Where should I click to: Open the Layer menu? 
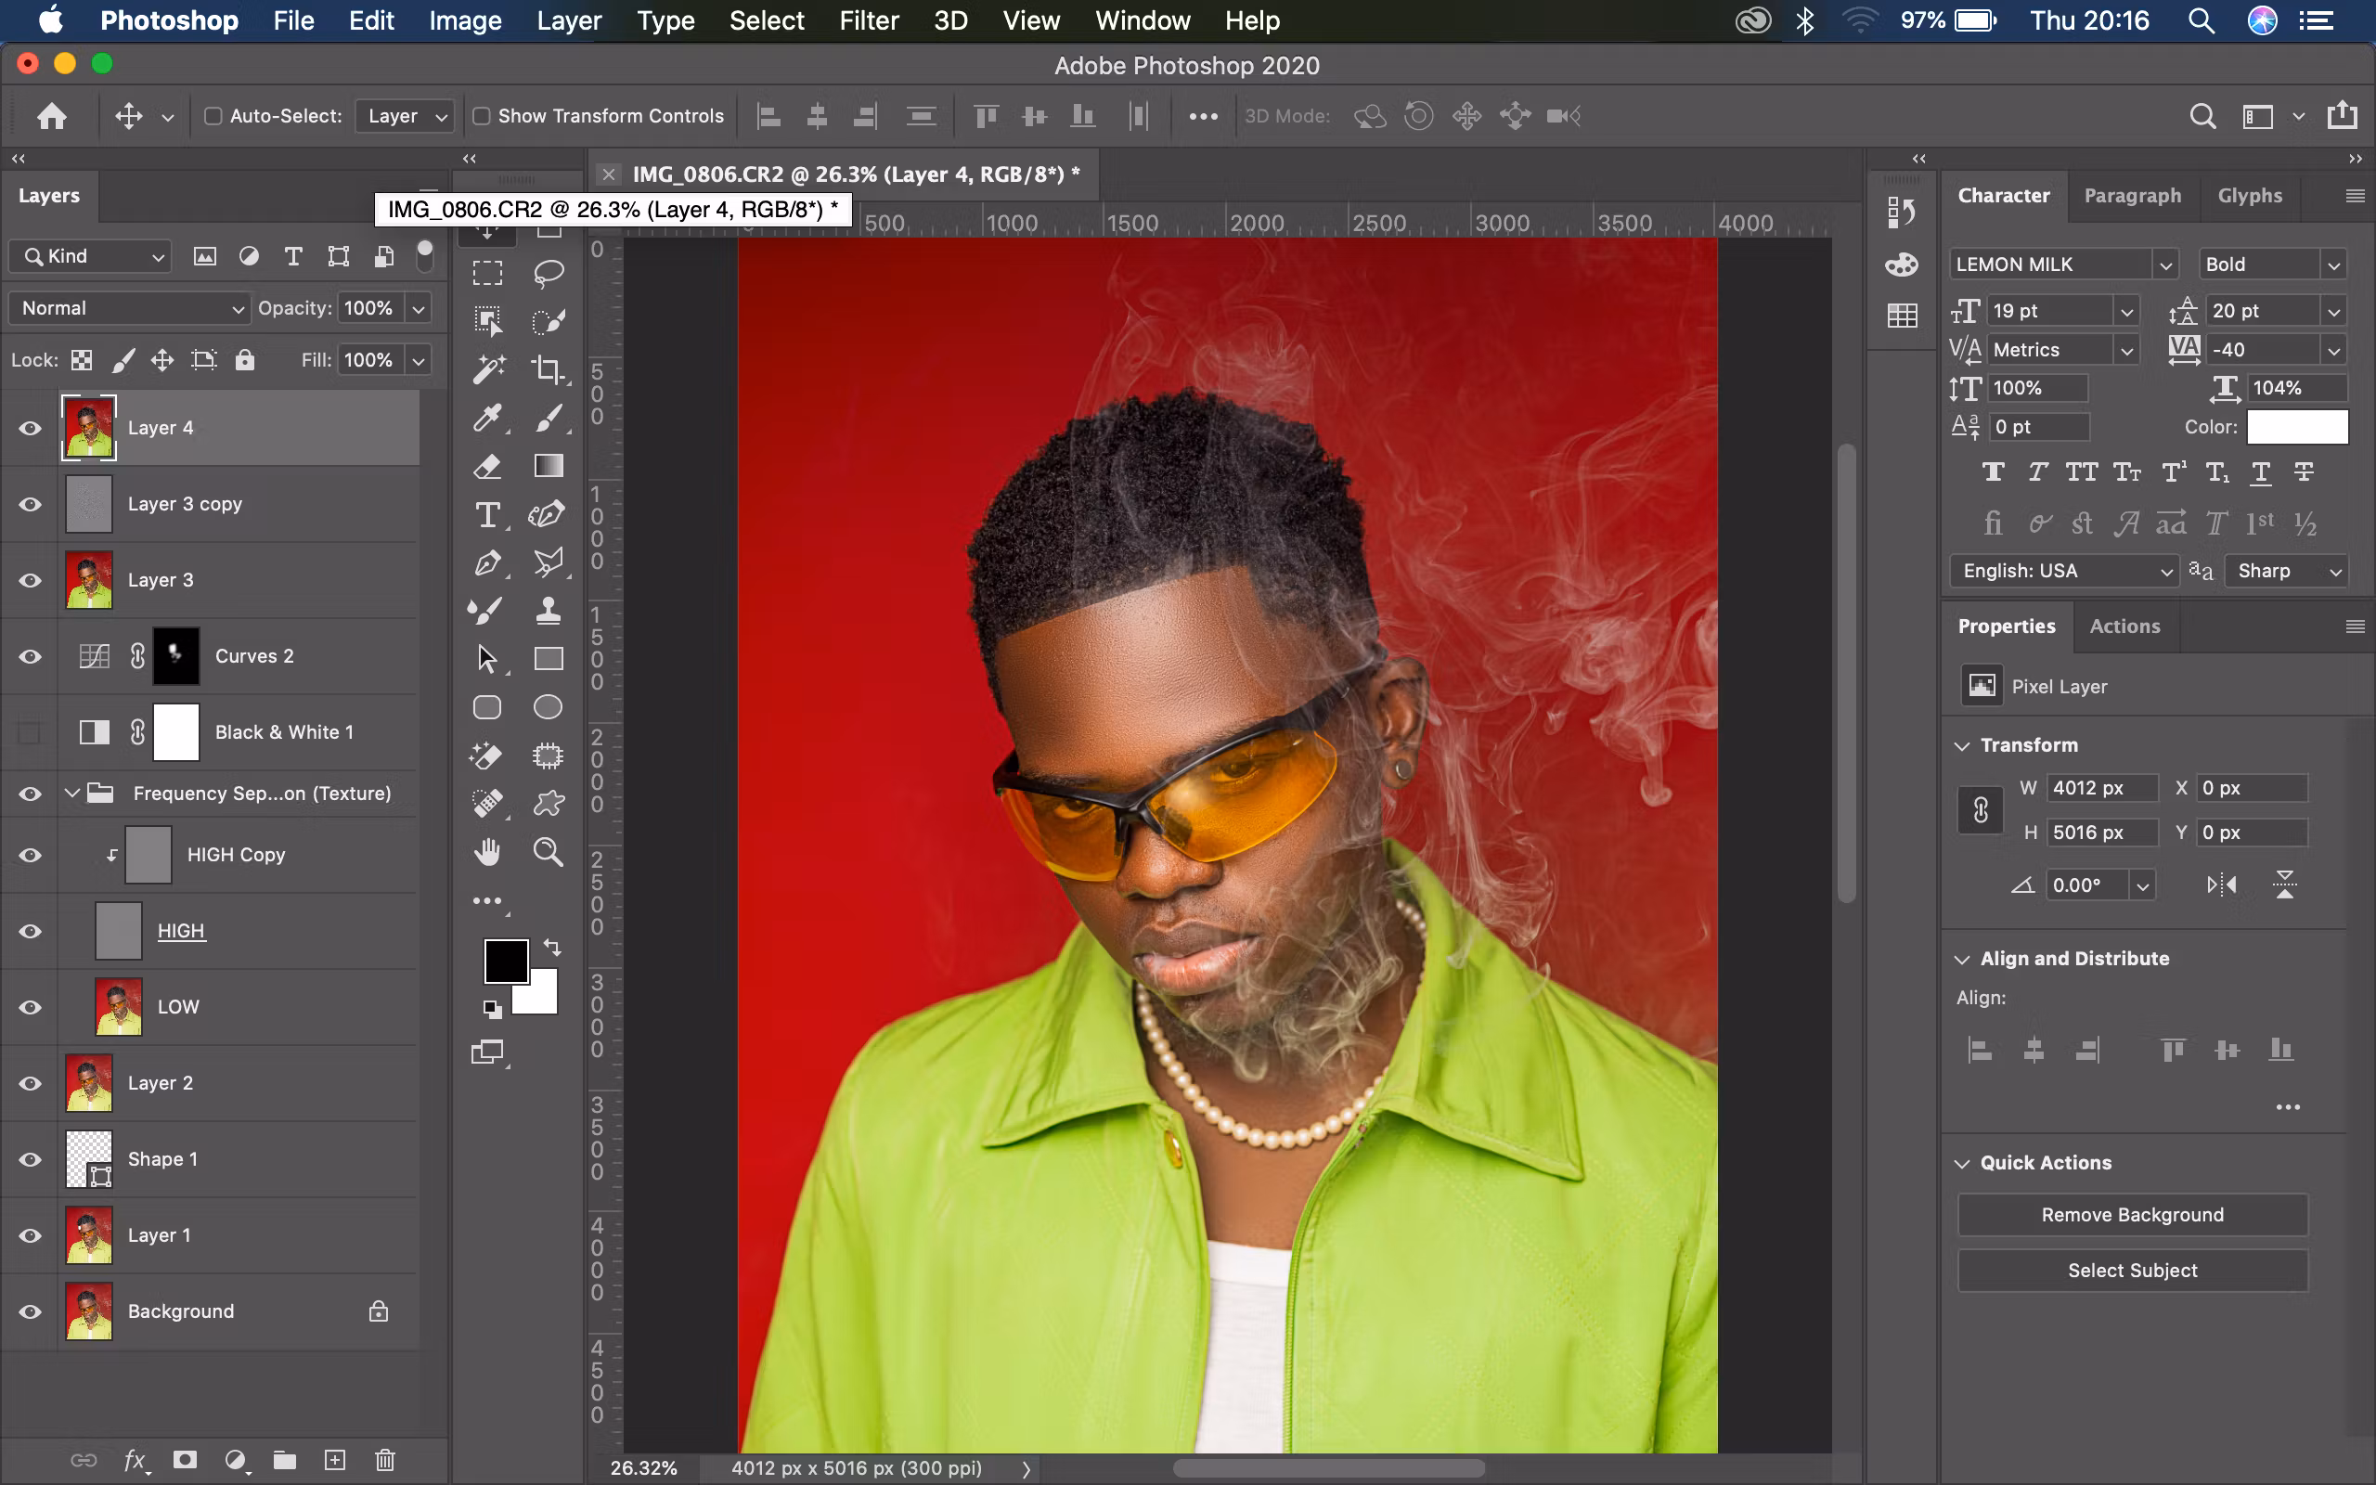[570, 20]
